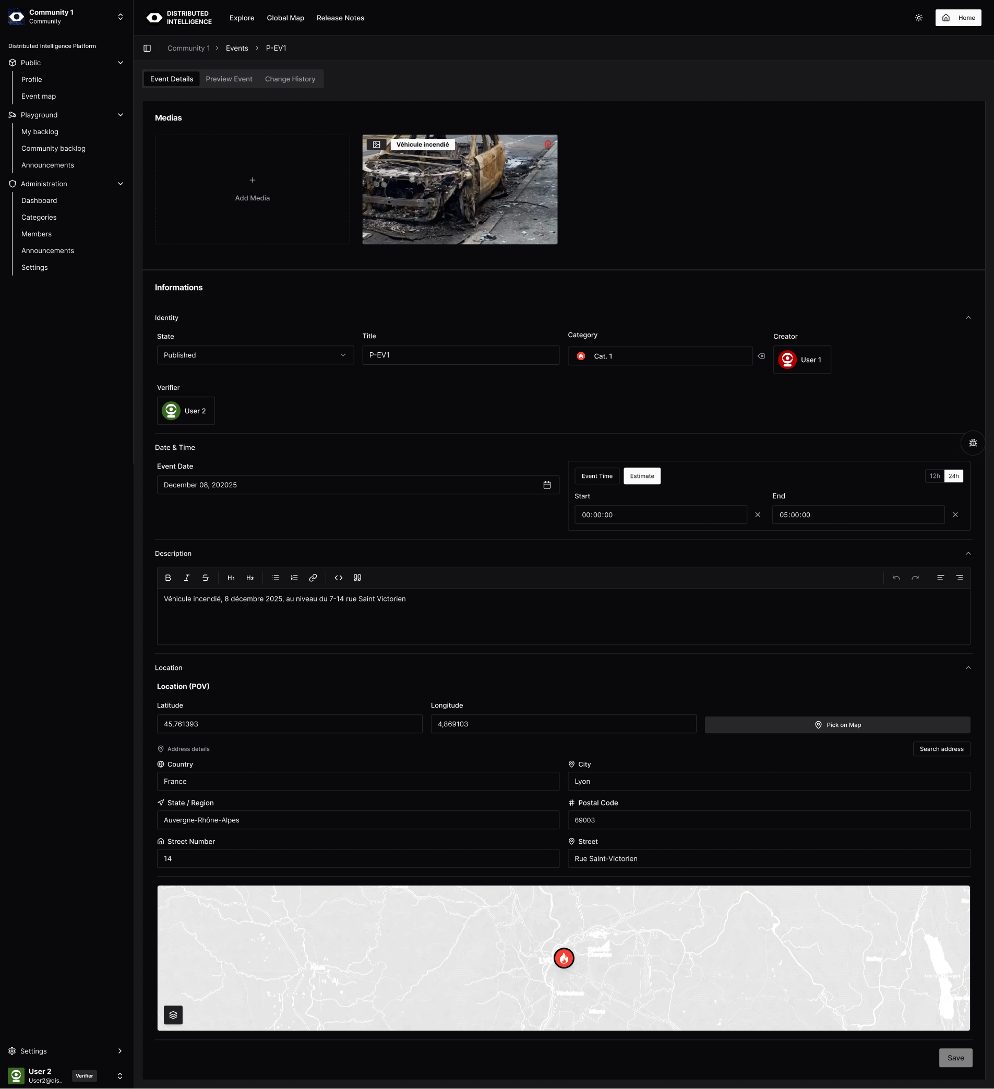Click the Pick on Map button
Screen dimensions: 994x1089
click(837, 725)
